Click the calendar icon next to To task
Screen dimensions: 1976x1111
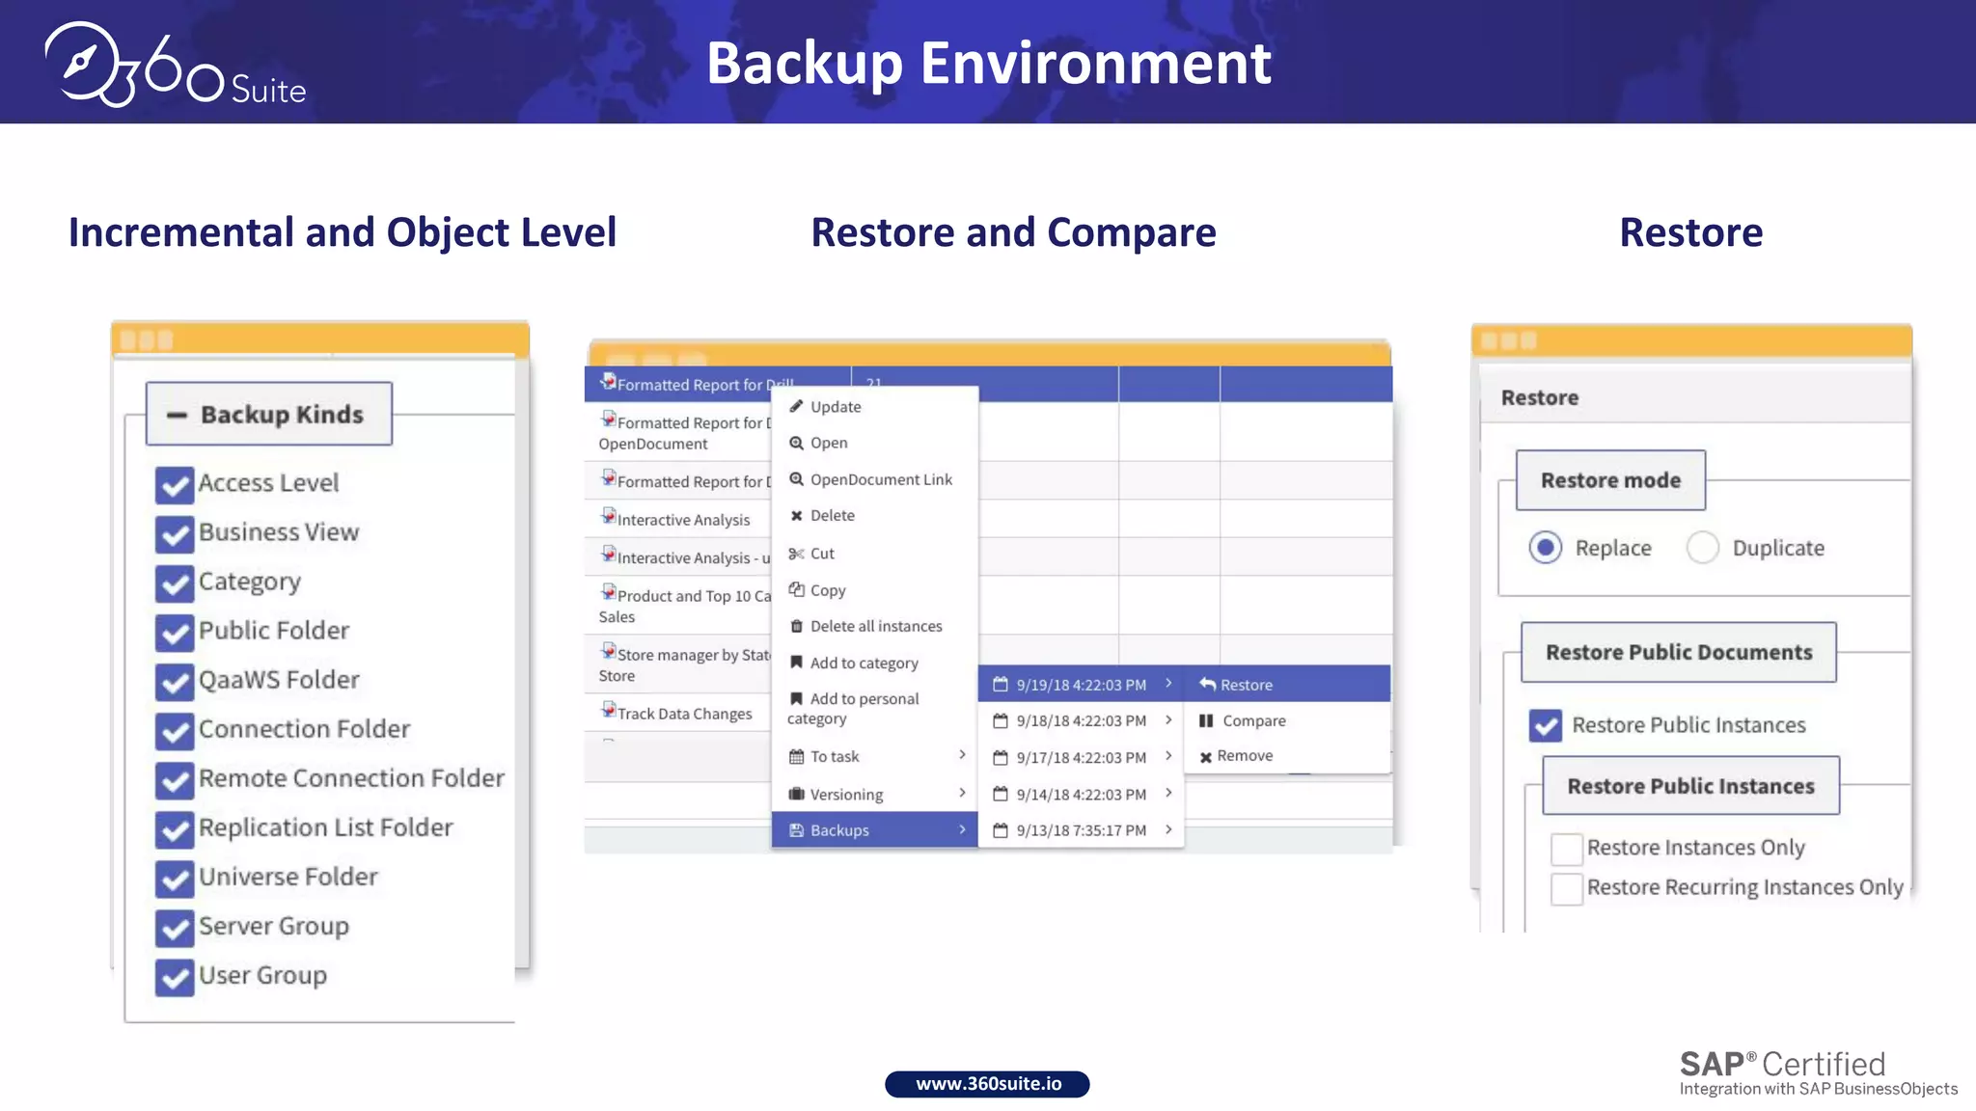(x=796, y=757)
